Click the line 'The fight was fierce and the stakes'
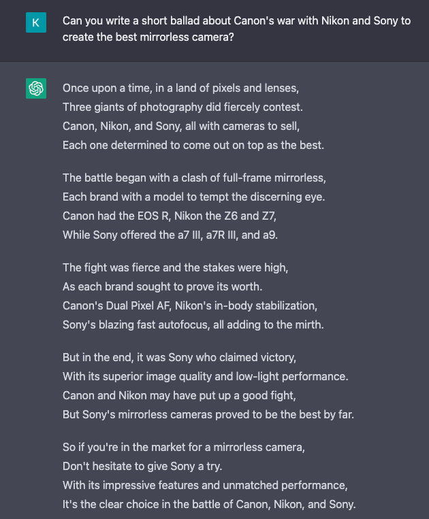The width and height of the screenshot is (429, 519). click(x=175, y=267)
